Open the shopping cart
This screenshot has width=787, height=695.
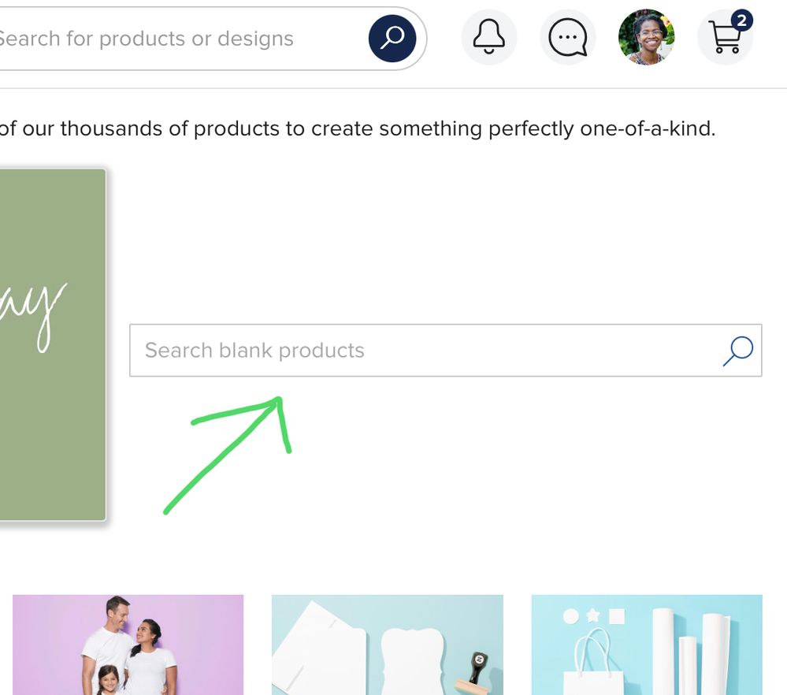pos(725,38)
